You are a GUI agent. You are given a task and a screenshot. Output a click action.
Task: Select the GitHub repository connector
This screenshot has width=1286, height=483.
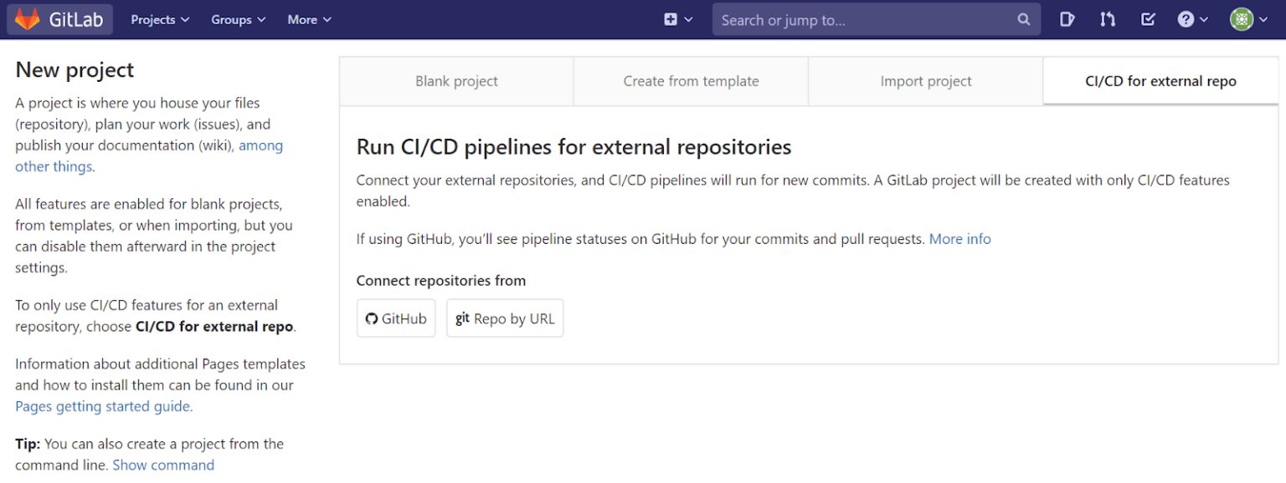[396, 318]
